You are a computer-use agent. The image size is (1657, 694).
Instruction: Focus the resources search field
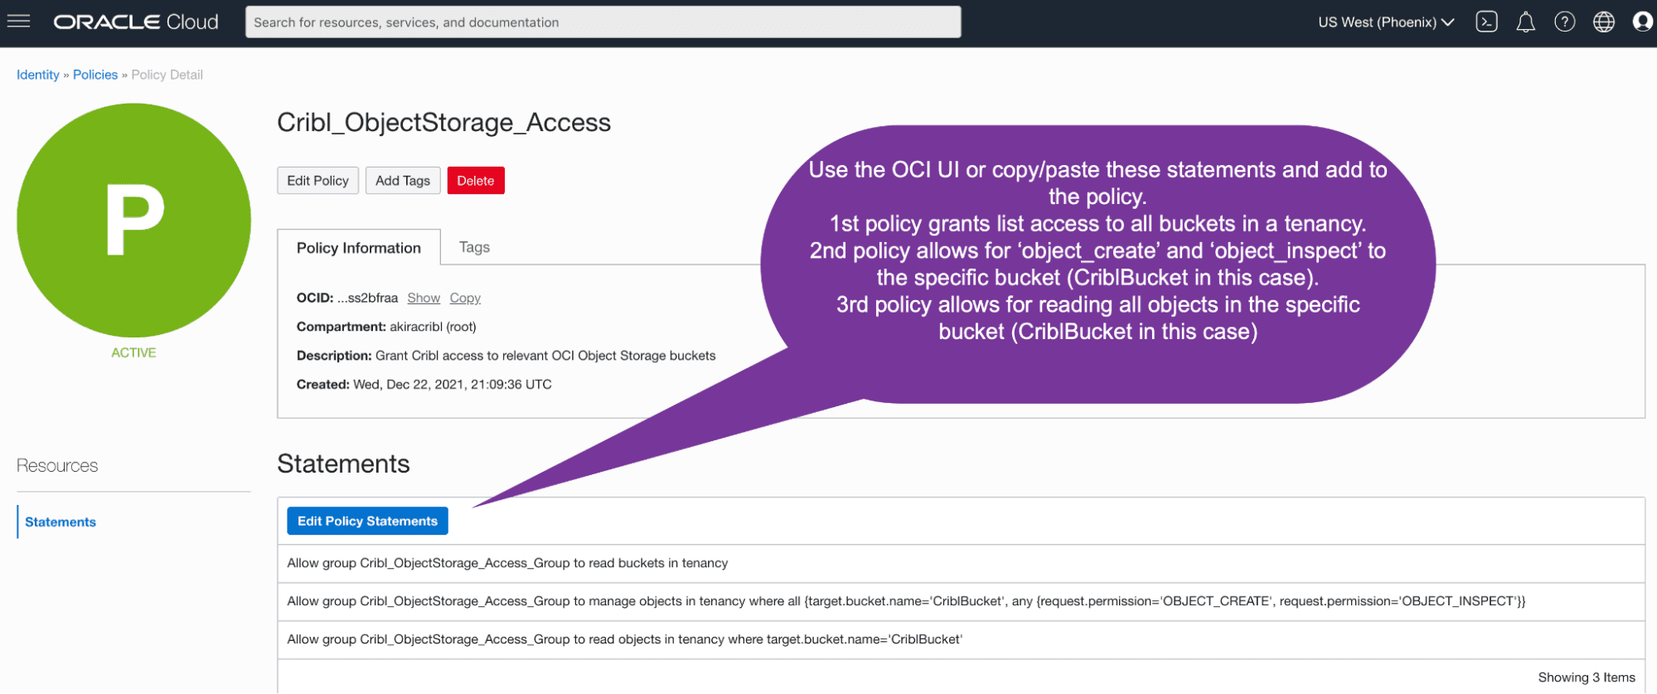pyautogui.click(x=603, y=22)
